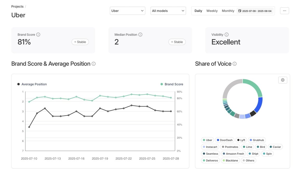
Task: Toggle Amazon Fresh legend chip
Action: click(x=233, y=154)
